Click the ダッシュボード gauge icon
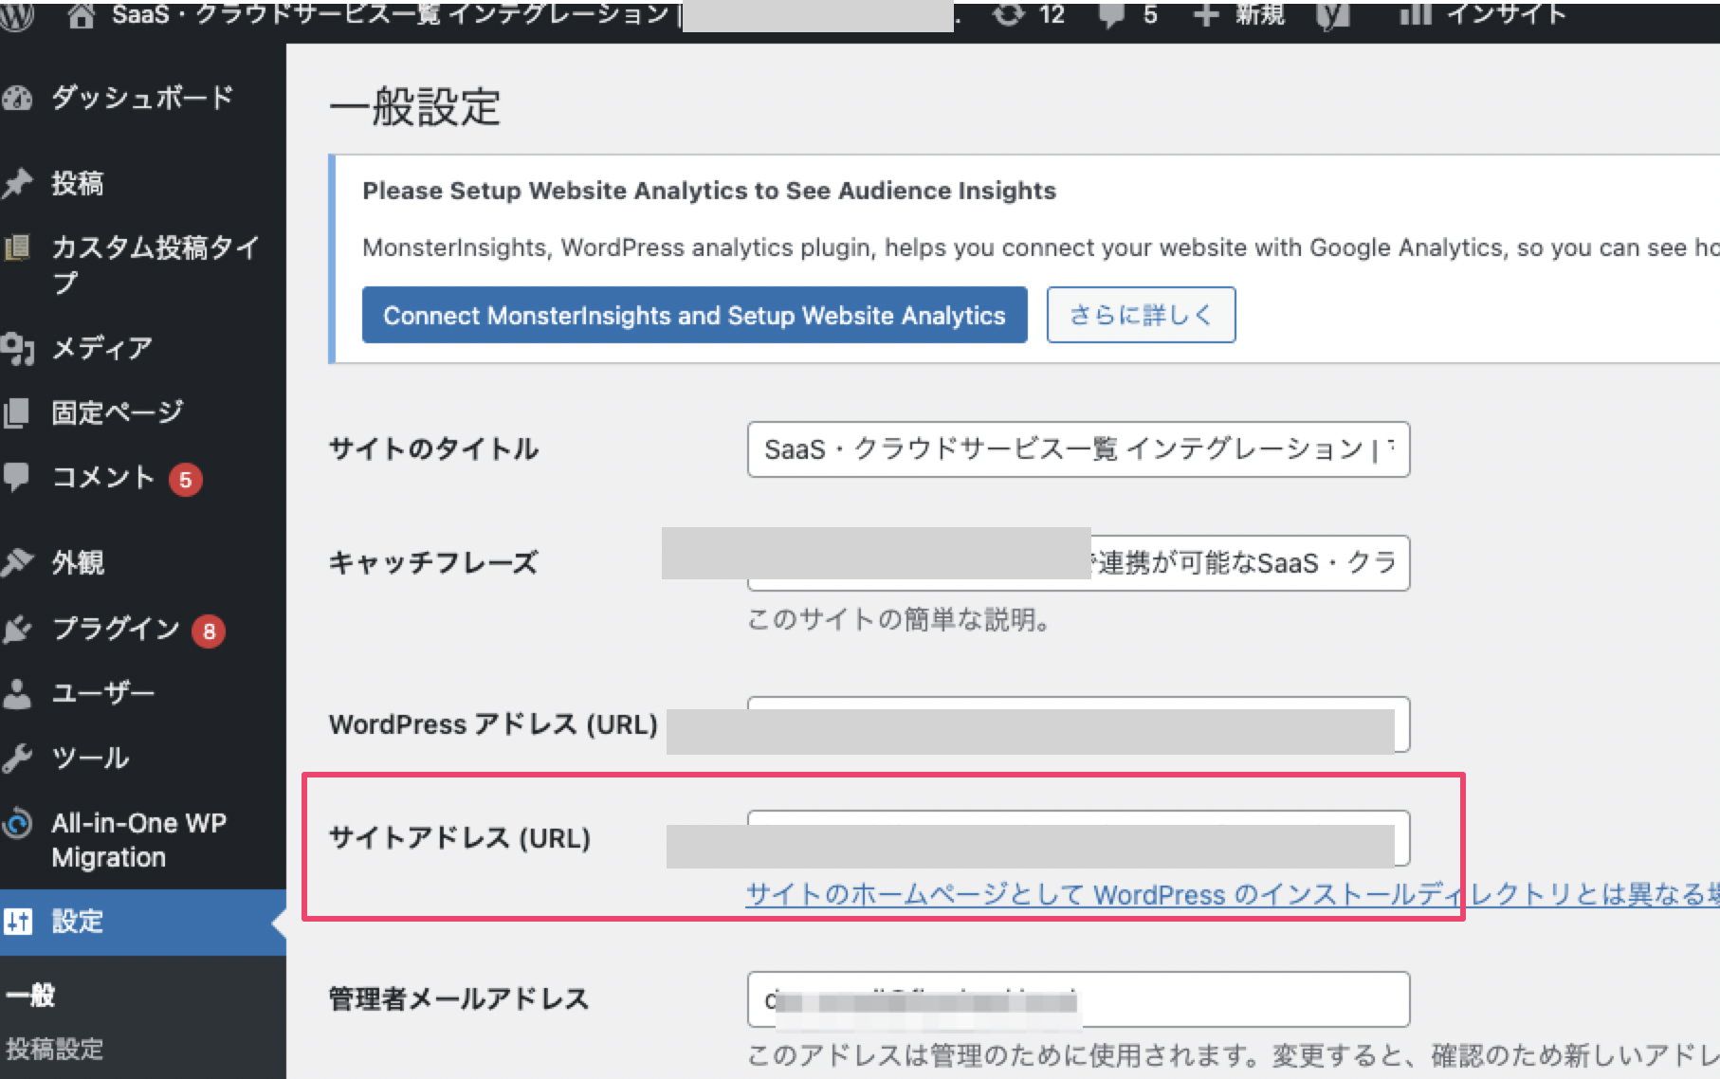 pyautogui.click(x=17, y=99)
